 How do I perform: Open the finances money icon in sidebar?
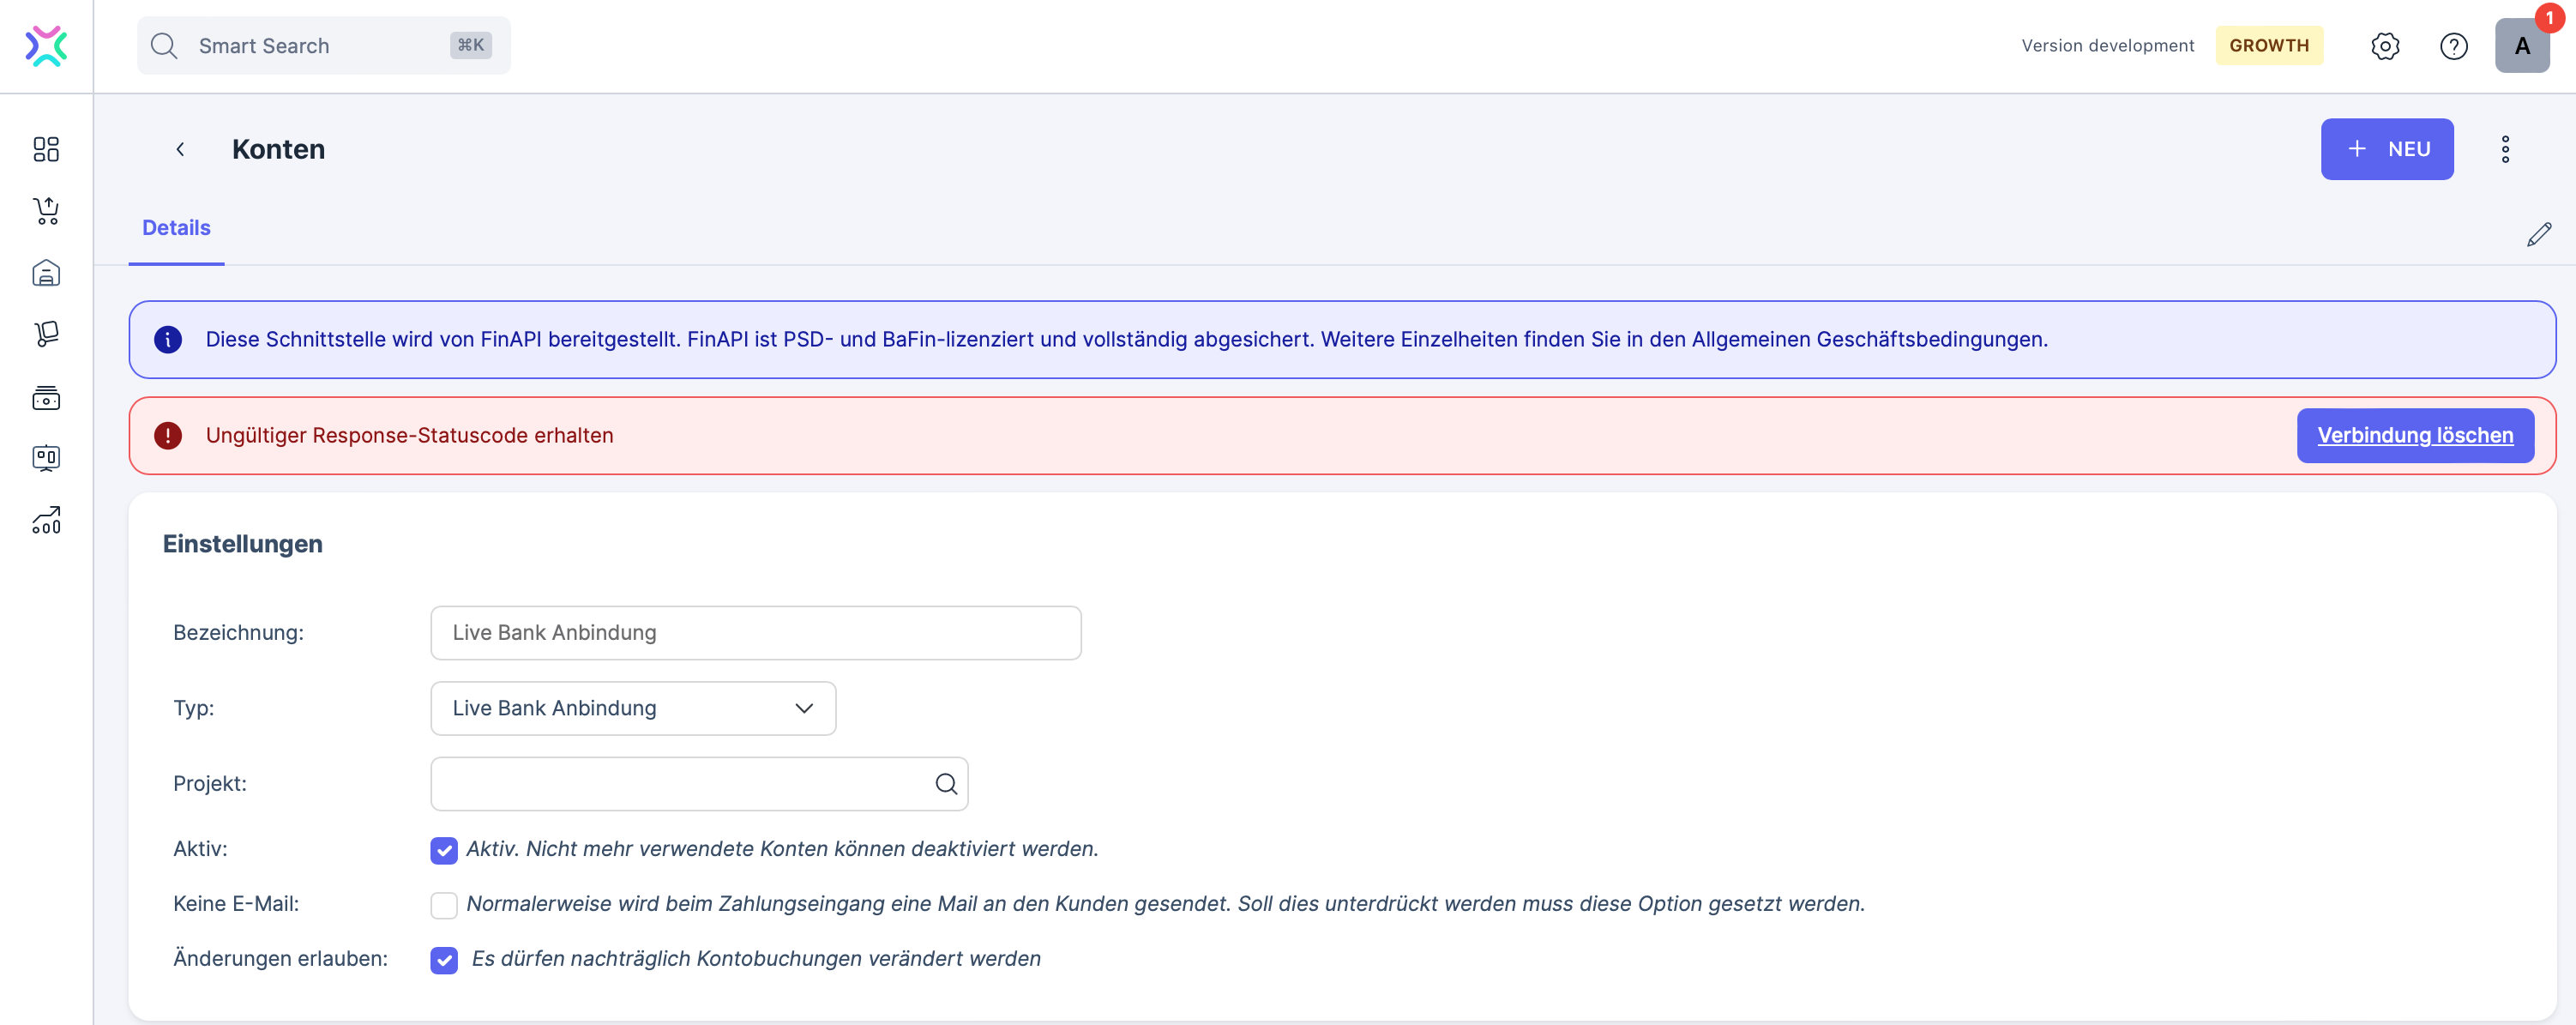[x=46, y=397]
